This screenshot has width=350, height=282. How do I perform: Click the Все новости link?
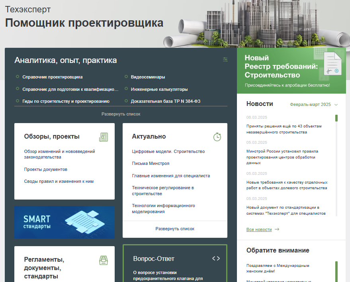[259, 229]
